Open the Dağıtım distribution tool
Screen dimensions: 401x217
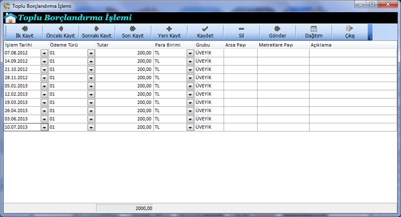pyautogui.click(x=313, y=32)
